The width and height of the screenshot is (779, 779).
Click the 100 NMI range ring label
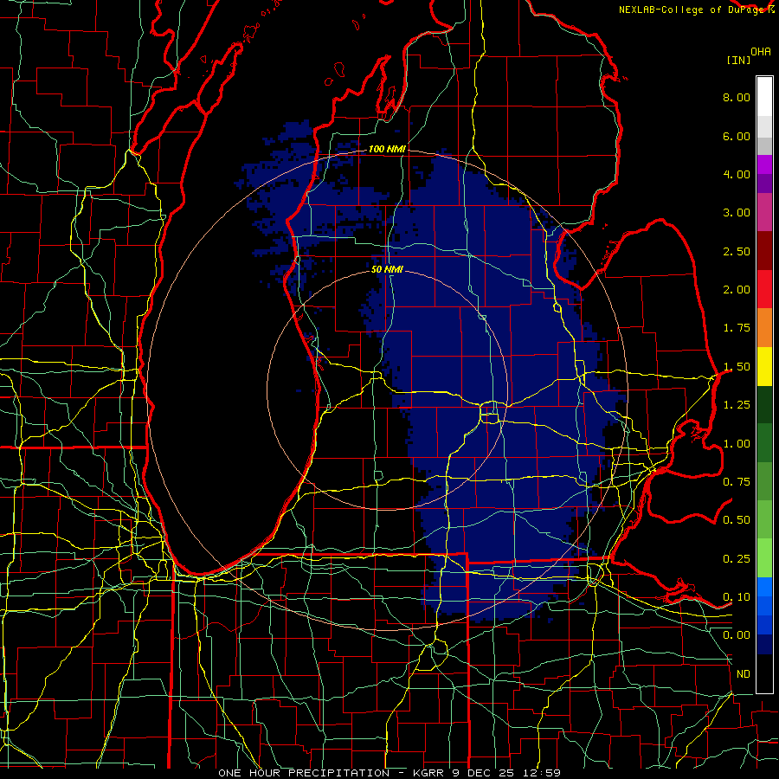[387, 149]
